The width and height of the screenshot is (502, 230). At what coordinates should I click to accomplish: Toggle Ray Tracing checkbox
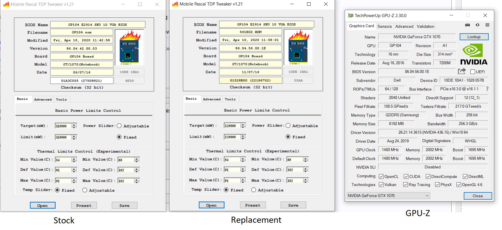(406, 185)
